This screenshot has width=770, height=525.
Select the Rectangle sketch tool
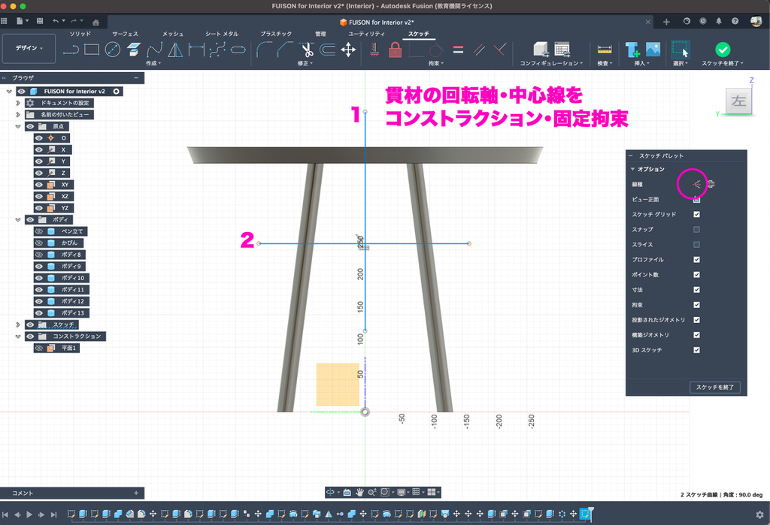point(92,50)
